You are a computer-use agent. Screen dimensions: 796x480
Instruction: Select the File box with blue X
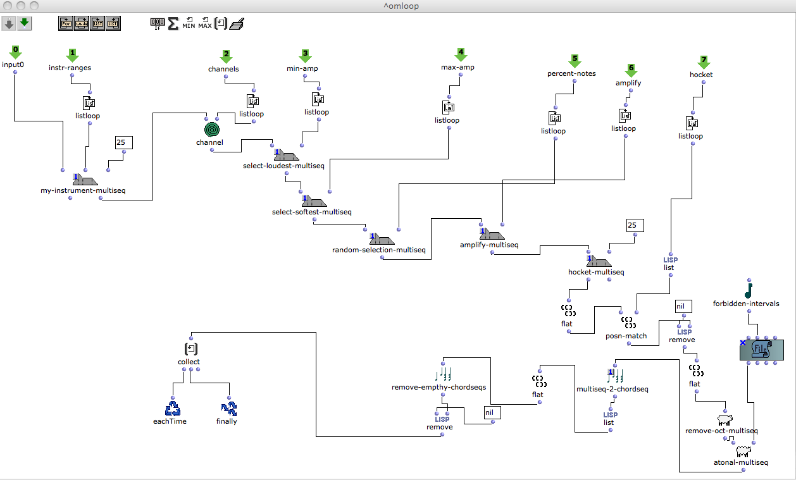pos(762,350)
